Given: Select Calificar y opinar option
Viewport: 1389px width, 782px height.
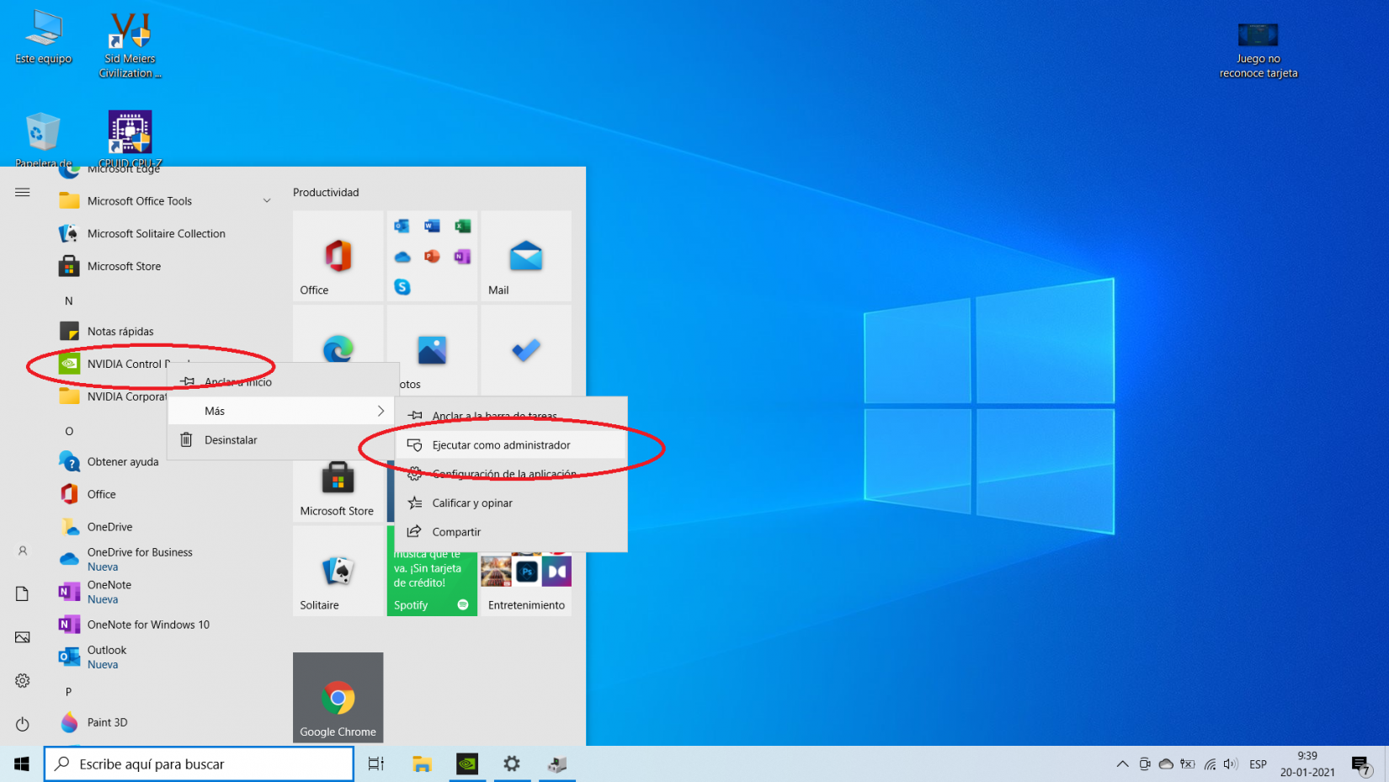Looking at the screenshot, I should 512,503.
